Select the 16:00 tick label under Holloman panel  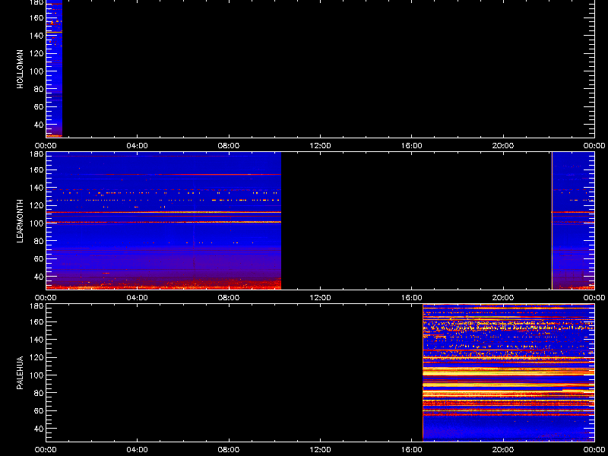click(412, 146)
